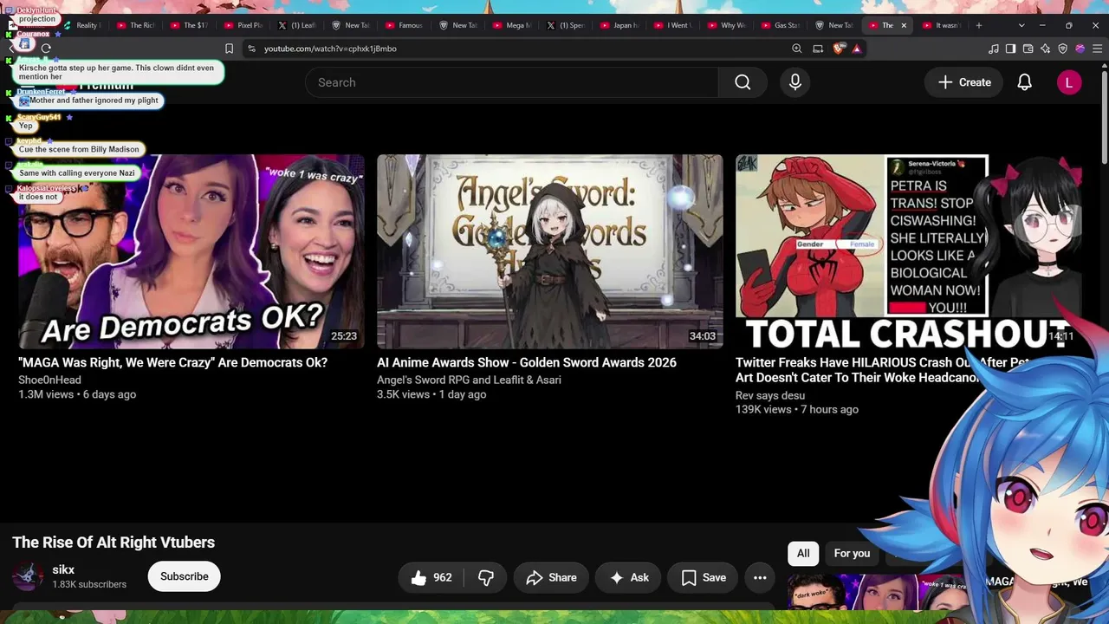Select the "For you" filter chip

[852, 553]
